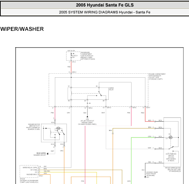Image resolution: width=189 pixels, height=184 pixels.
Task: Click "RED" label on wire below fuse
Action: coord(69,67)
